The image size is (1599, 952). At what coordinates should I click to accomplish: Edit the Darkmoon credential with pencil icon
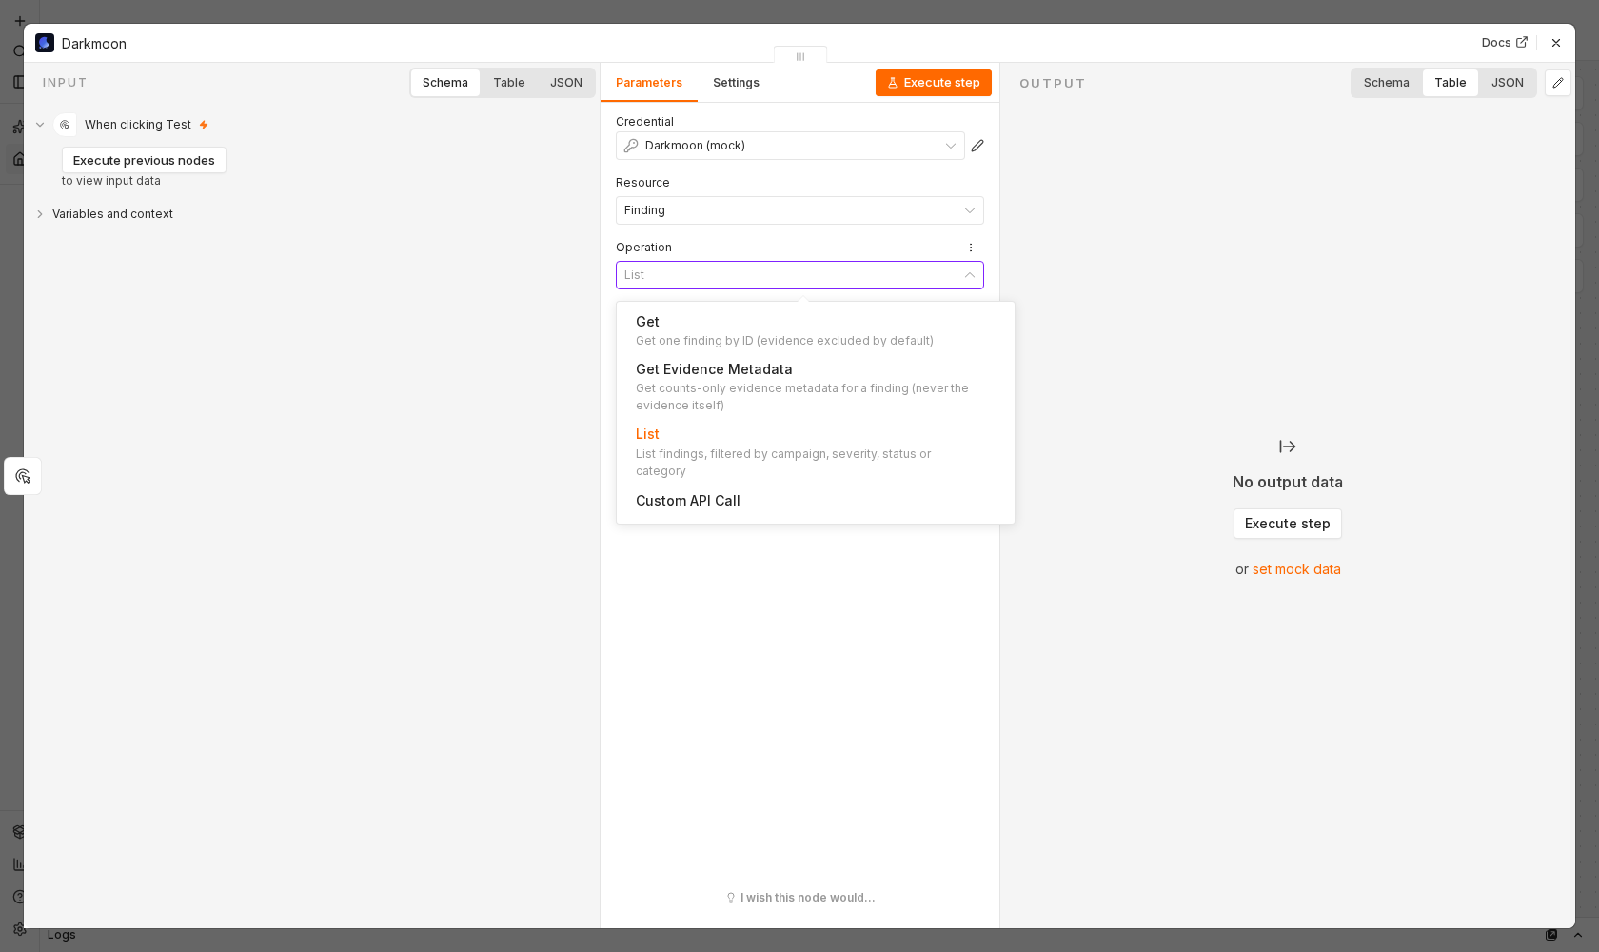point(977,146)
